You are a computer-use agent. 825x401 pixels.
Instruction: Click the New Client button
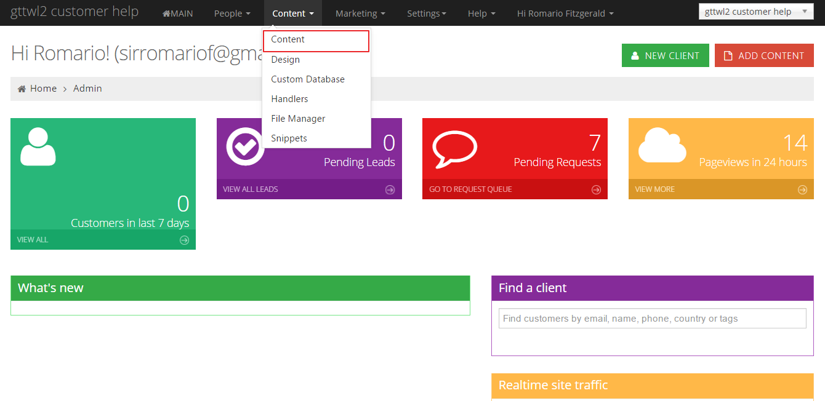[x=665, y=55]
